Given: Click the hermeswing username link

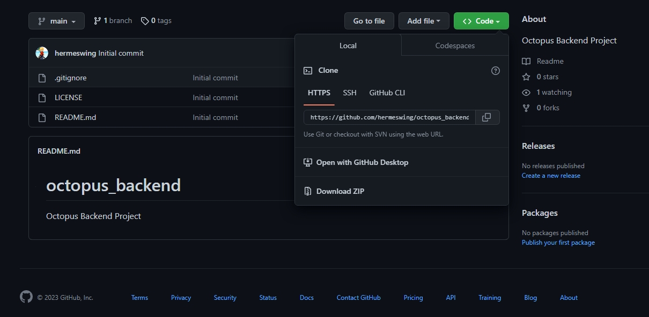Looking at the screenshot, I should (x=76, y=54).
